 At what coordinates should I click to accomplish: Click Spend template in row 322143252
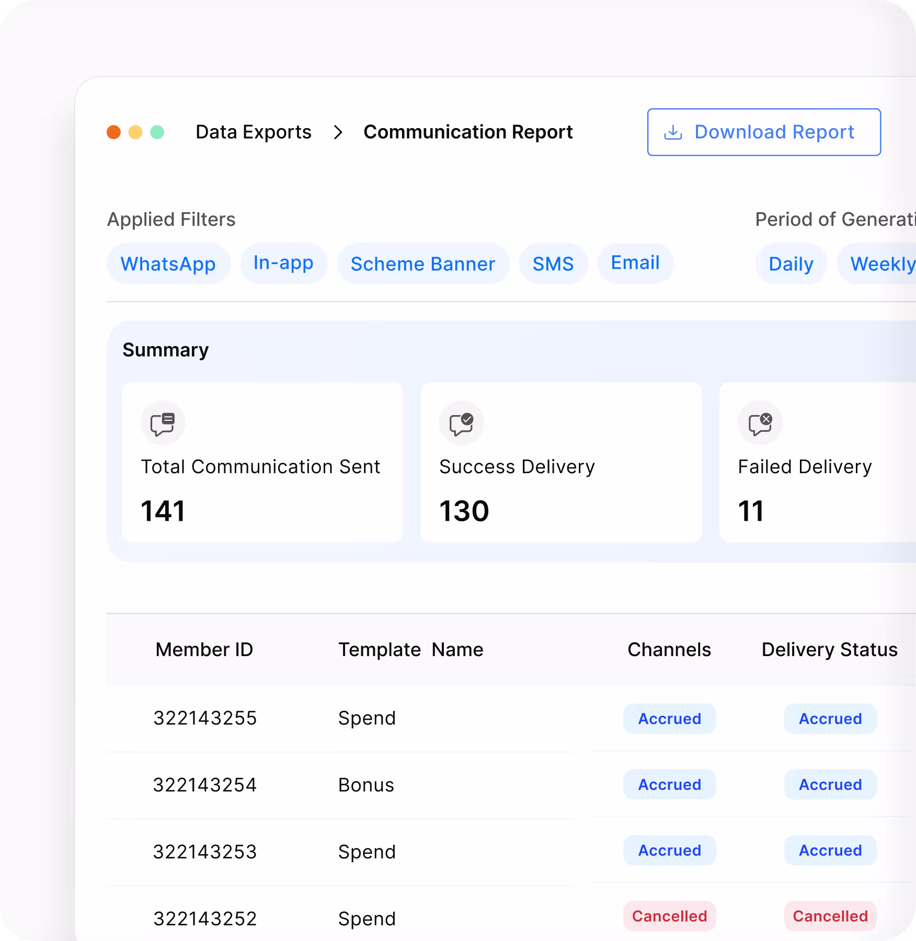pyautogui.click(x=367, y=919)
